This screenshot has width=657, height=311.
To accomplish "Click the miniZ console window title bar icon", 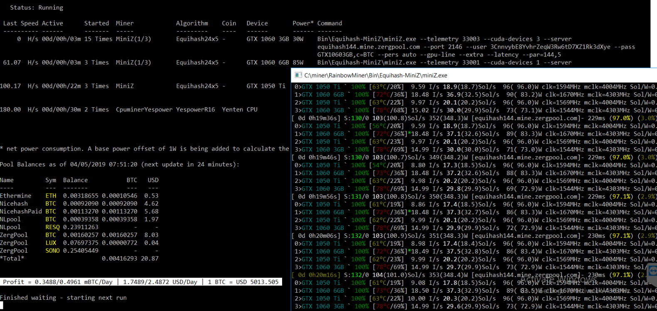I will (x=298, y=75).
